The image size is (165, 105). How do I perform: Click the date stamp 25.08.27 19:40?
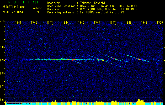(x=13, y=12)
